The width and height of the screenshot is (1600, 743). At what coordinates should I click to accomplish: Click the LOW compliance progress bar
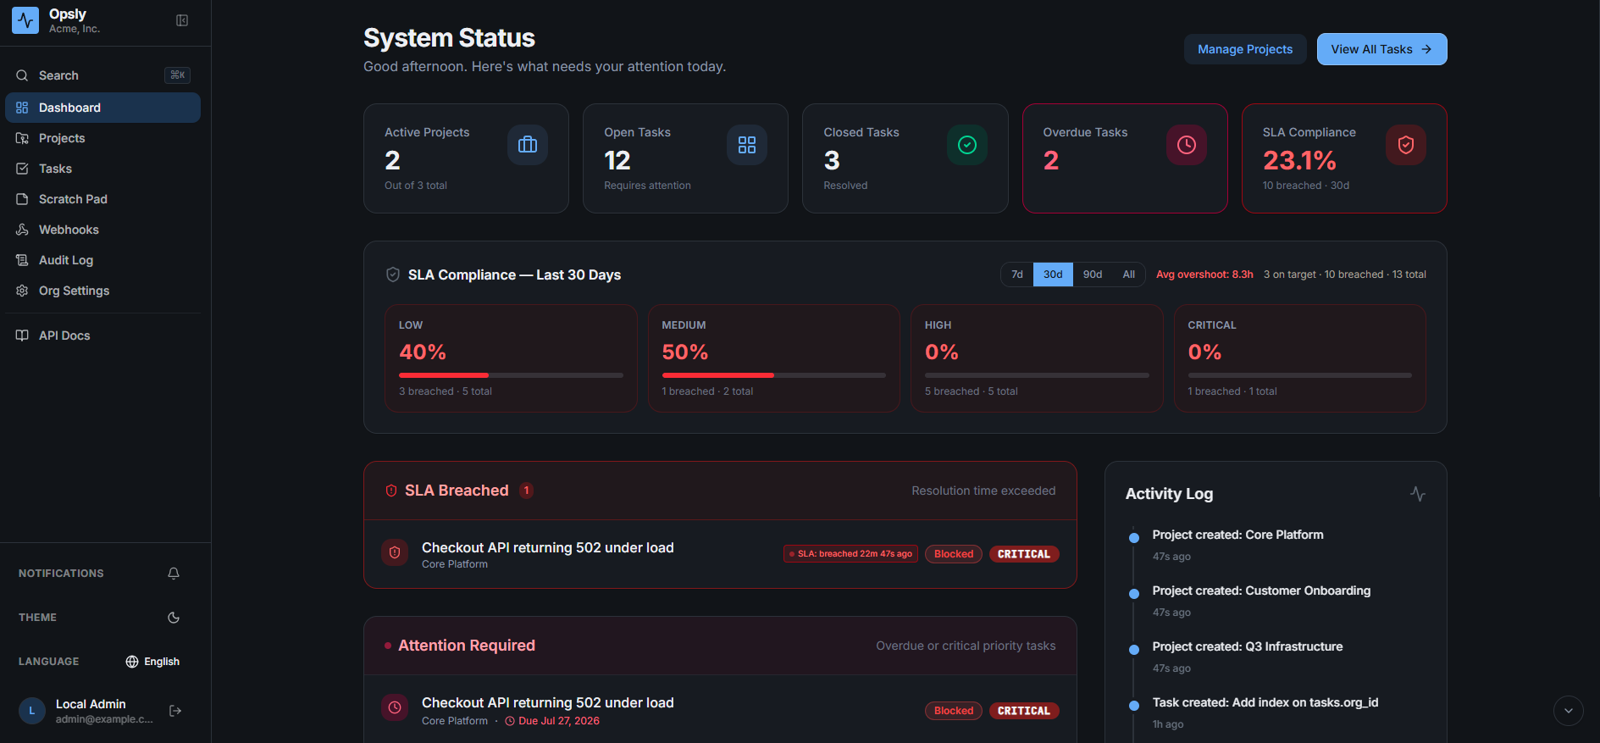tap(511, 375)
